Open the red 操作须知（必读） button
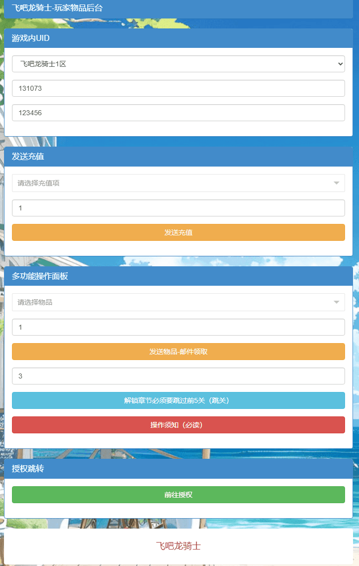The height and width of the screenshot is (566, 359). [178, 425]
